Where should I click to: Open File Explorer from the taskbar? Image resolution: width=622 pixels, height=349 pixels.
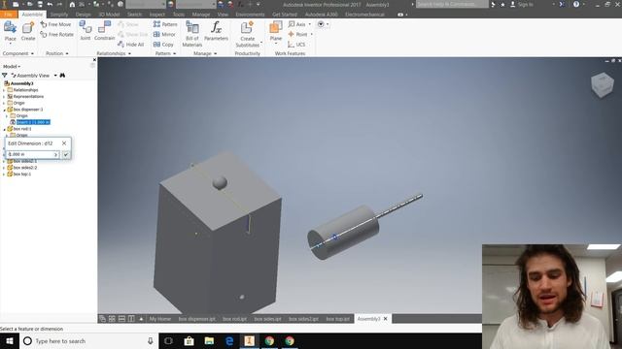pyautogui.click(x=209, y=340)
